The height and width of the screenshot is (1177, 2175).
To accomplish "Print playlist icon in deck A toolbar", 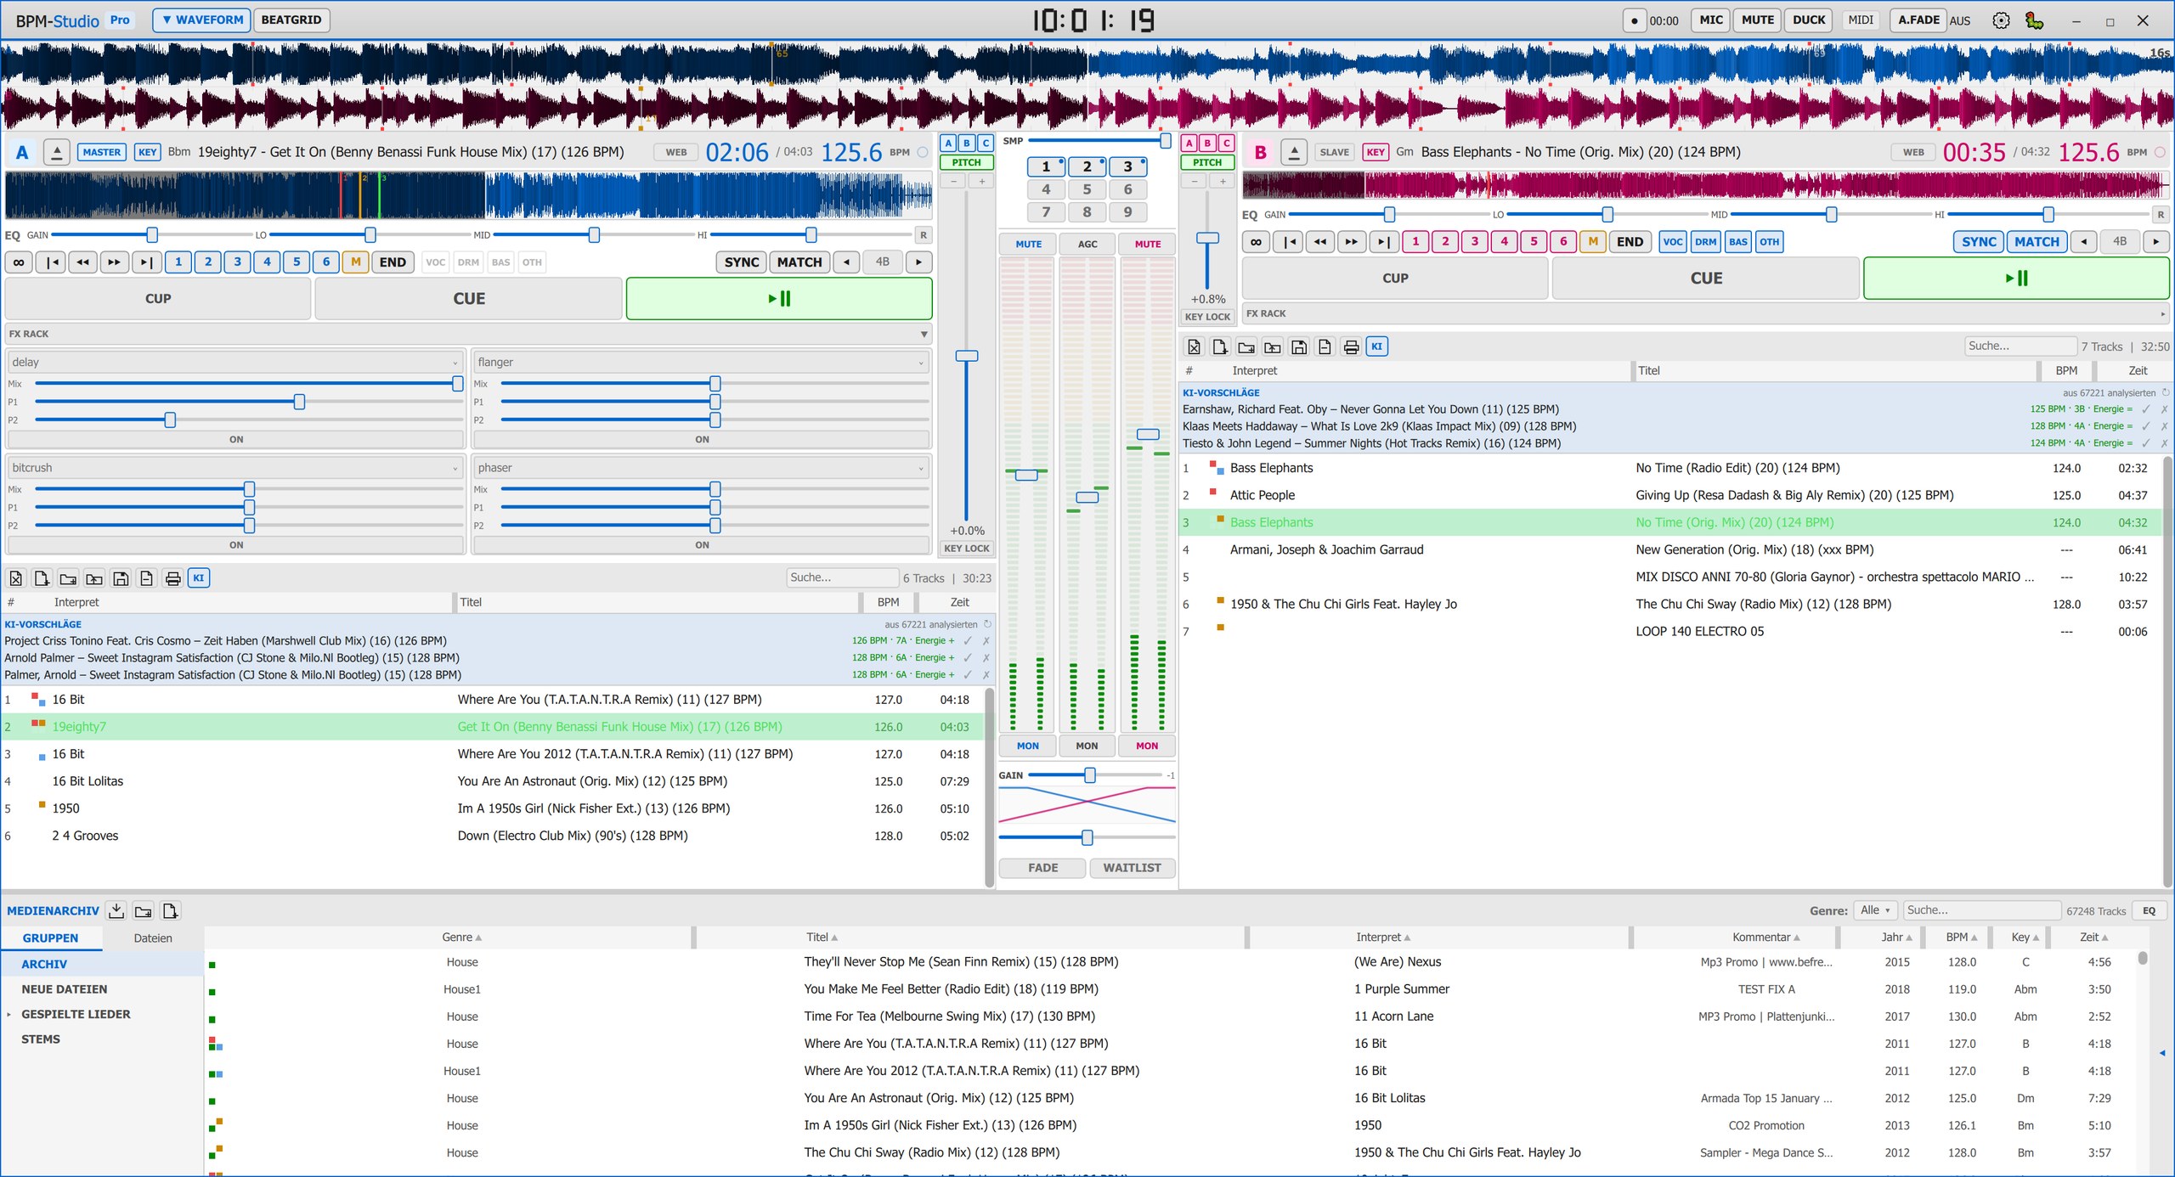I will click(173, 578).
